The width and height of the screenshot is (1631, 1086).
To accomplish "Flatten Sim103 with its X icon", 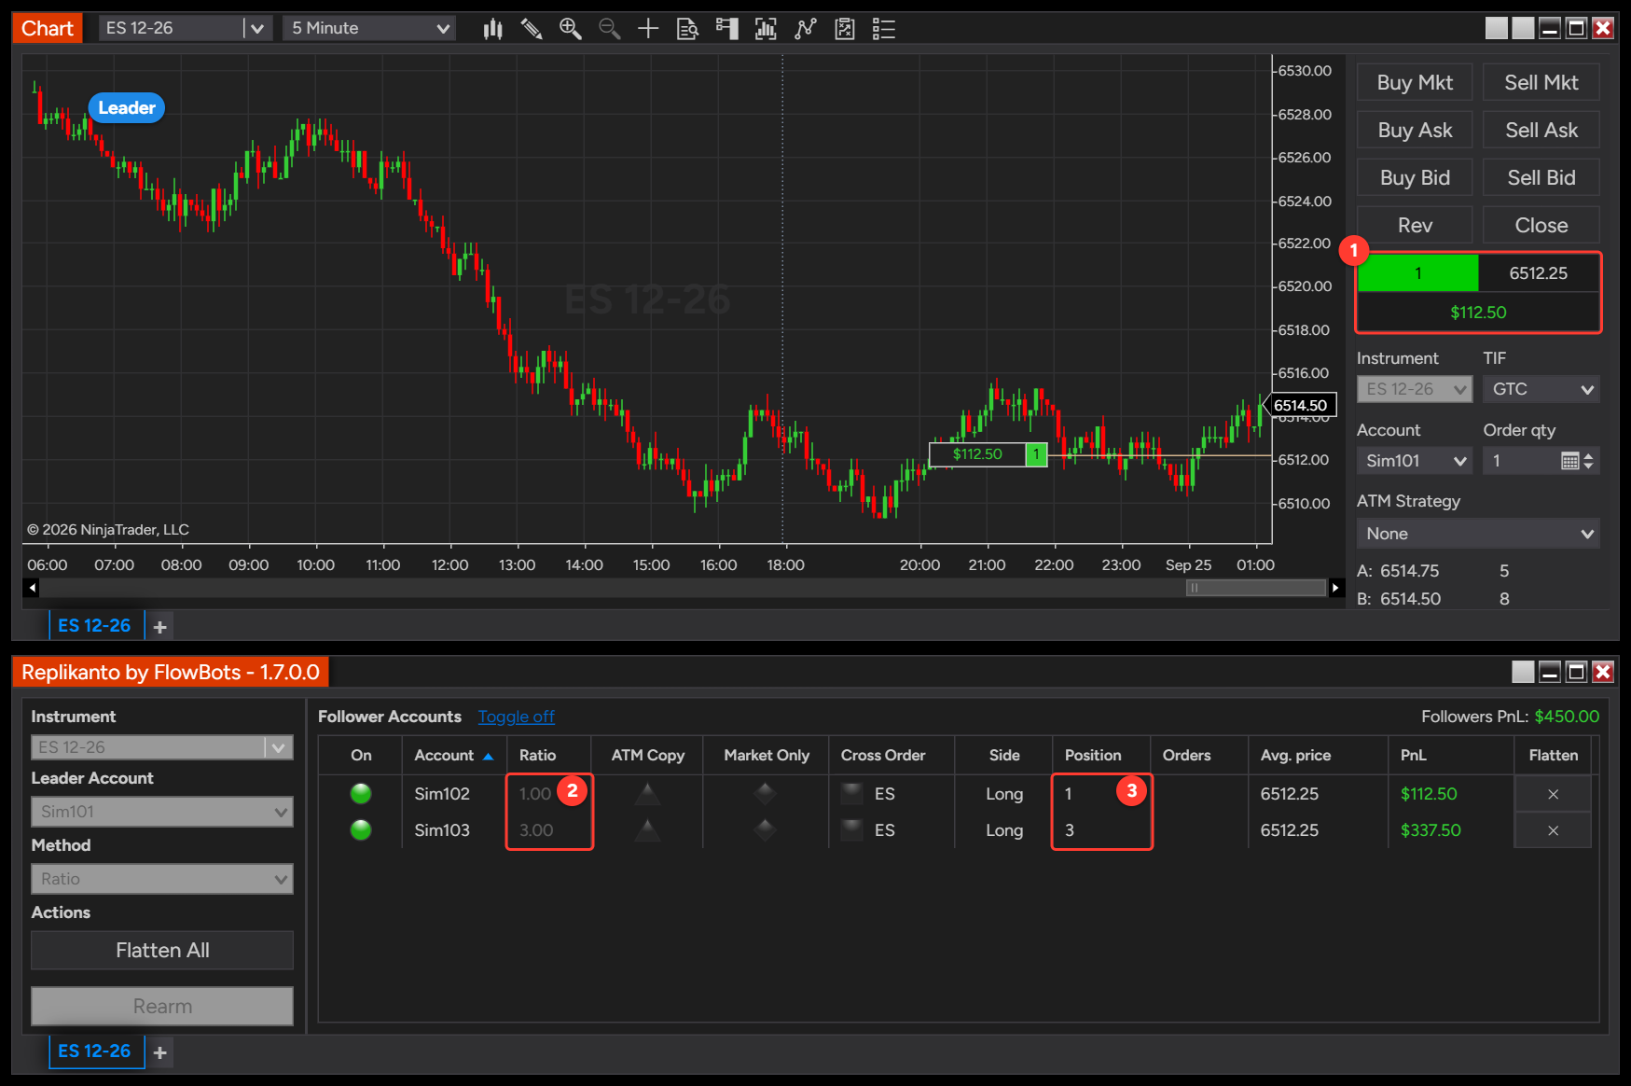I will click(x=1553, y=830).
